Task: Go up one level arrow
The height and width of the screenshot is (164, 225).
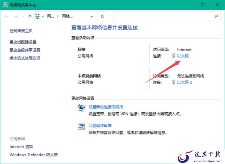Action: (x=30, y=16)
